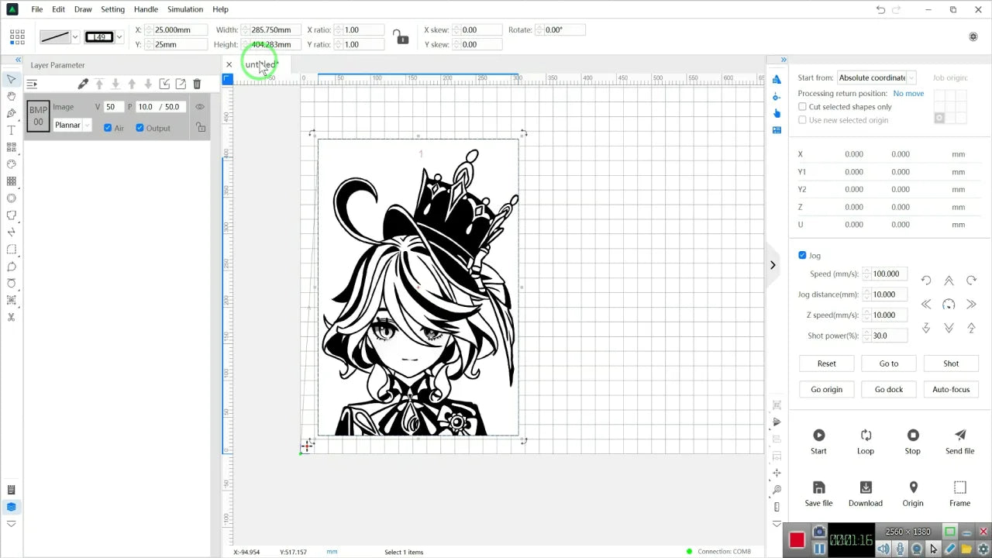
Task: Toggle the Output checkbox
Action: (x=139, y=128)
